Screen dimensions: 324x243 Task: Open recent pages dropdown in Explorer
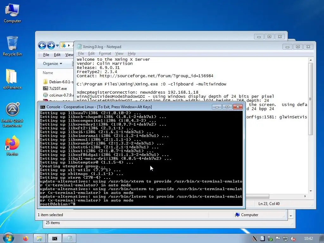click(x=58, y=45)
